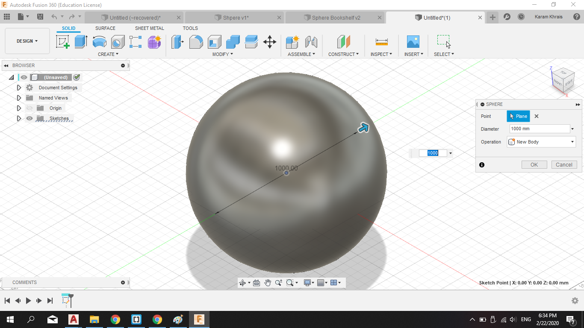Select the Offset Plane construct tool

[343, 41]
